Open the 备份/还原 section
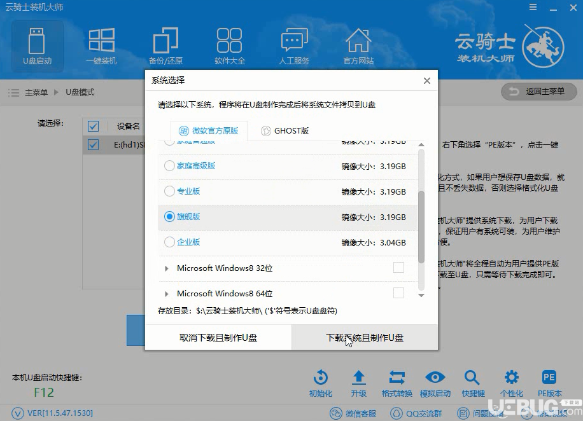This screenshot has width=583, height=421. point(165,46)
